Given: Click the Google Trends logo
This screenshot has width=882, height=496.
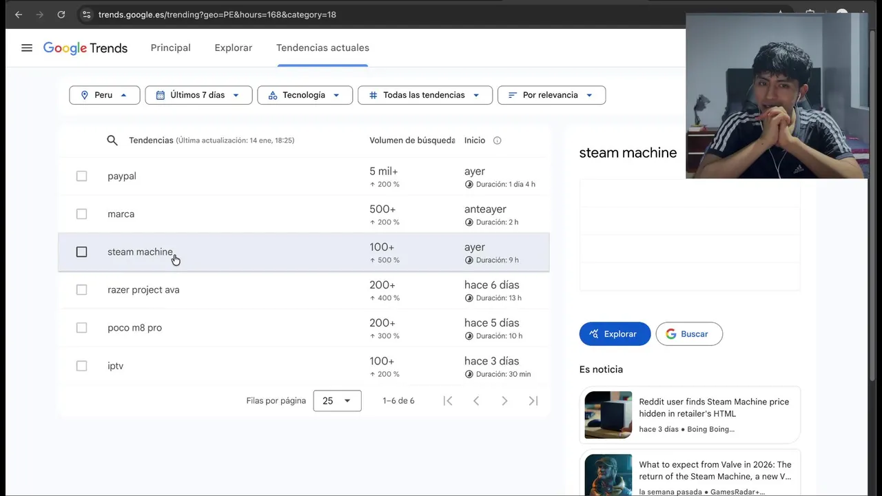Looking at the screenshot, I should coord(85,48).
